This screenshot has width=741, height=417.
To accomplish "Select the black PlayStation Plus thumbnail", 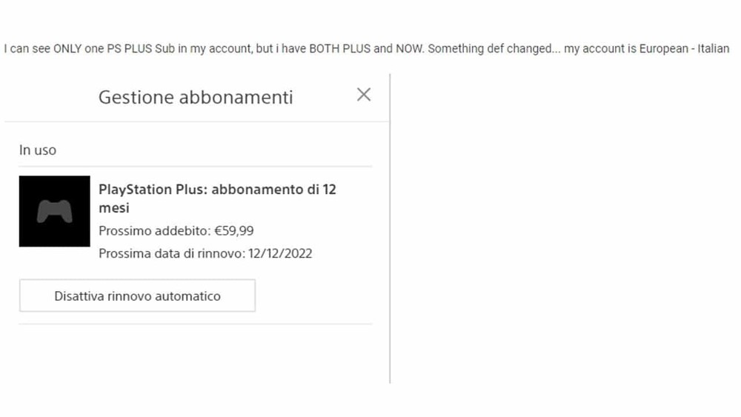I will pyautogui.click(x=54, y=211).
